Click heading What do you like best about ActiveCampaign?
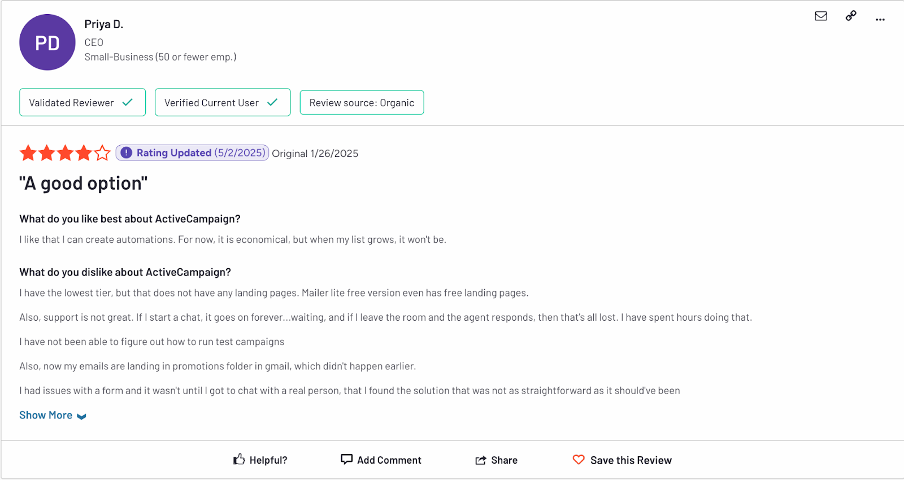Screen dimensions: 904x480 pyautogui.click(x=130, y=219)
